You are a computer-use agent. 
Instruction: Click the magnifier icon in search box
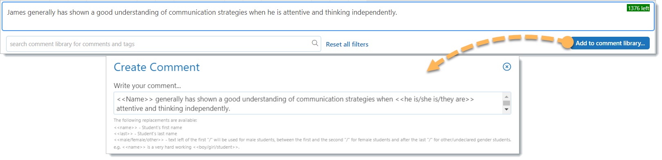[x=315, y=43]
